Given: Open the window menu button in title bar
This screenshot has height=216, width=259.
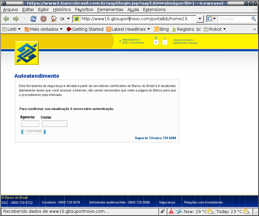Looking at the screenshot, I should 4,3.
